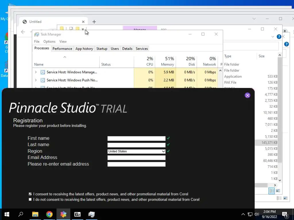Screen dimensions: 294x220
Task: Open the Region dropdown
Action: tap(136, 151)
